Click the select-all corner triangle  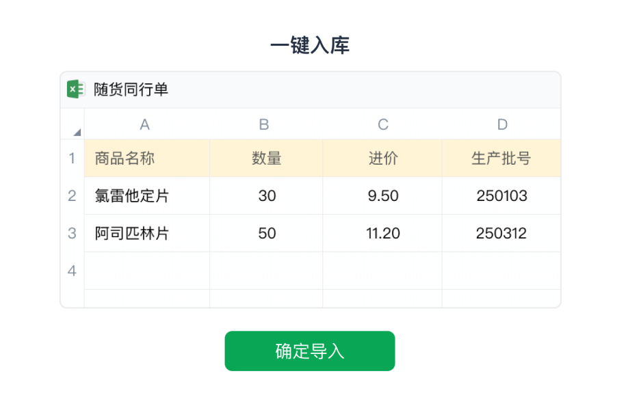tap(77, 131)
